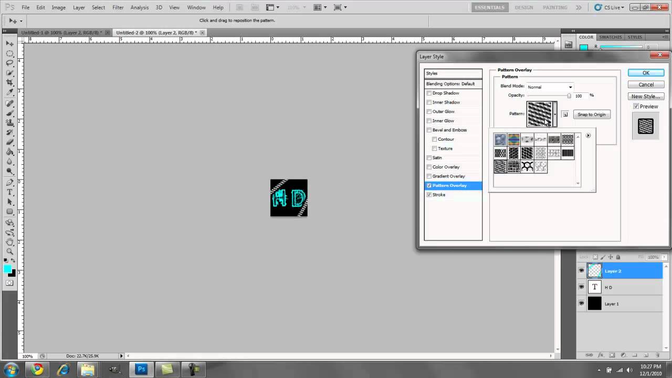Select the Path Selection tool
This screenshot has width=672, height=378.
coord(10,202)
